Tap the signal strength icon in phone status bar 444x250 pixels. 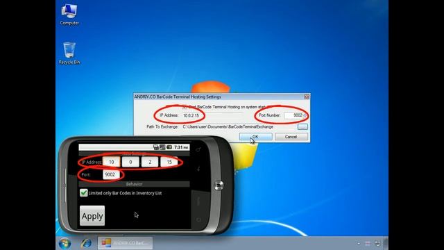(162, 147)
